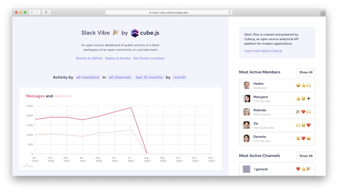The image size is (338, 192).
Task: Click Haden's smiling face emoji
Action: 298,85
